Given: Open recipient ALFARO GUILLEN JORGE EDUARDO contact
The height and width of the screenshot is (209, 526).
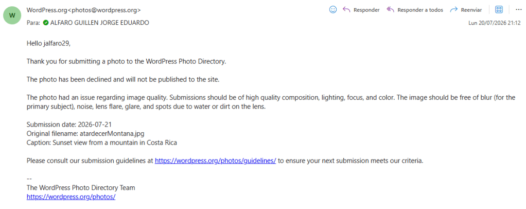Looking at the screenshot, I should coord(100,23).
